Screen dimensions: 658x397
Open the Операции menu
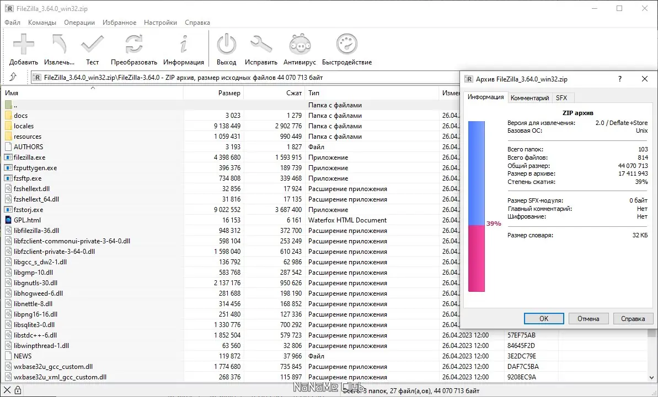79,22
